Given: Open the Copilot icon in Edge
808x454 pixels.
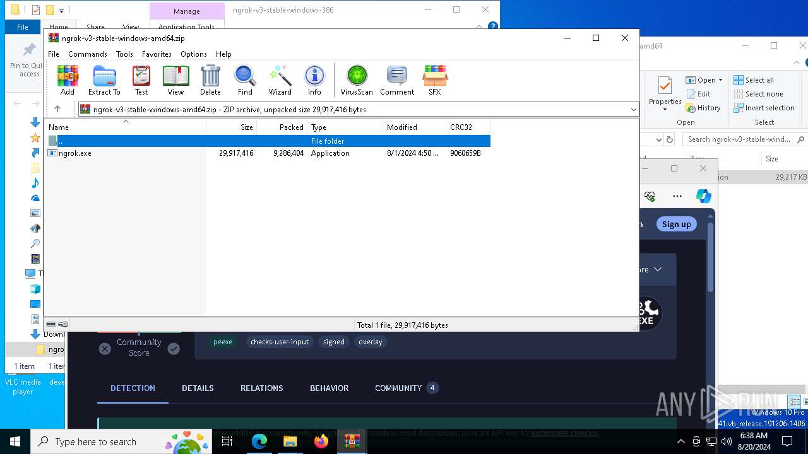Looking at the screenshot, I should tap(704, 196).
